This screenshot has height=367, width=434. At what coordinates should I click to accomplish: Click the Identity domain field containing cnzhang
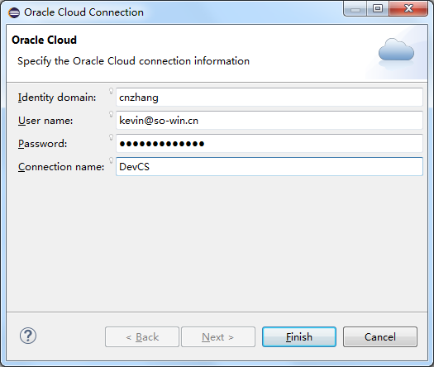[269, 98]
